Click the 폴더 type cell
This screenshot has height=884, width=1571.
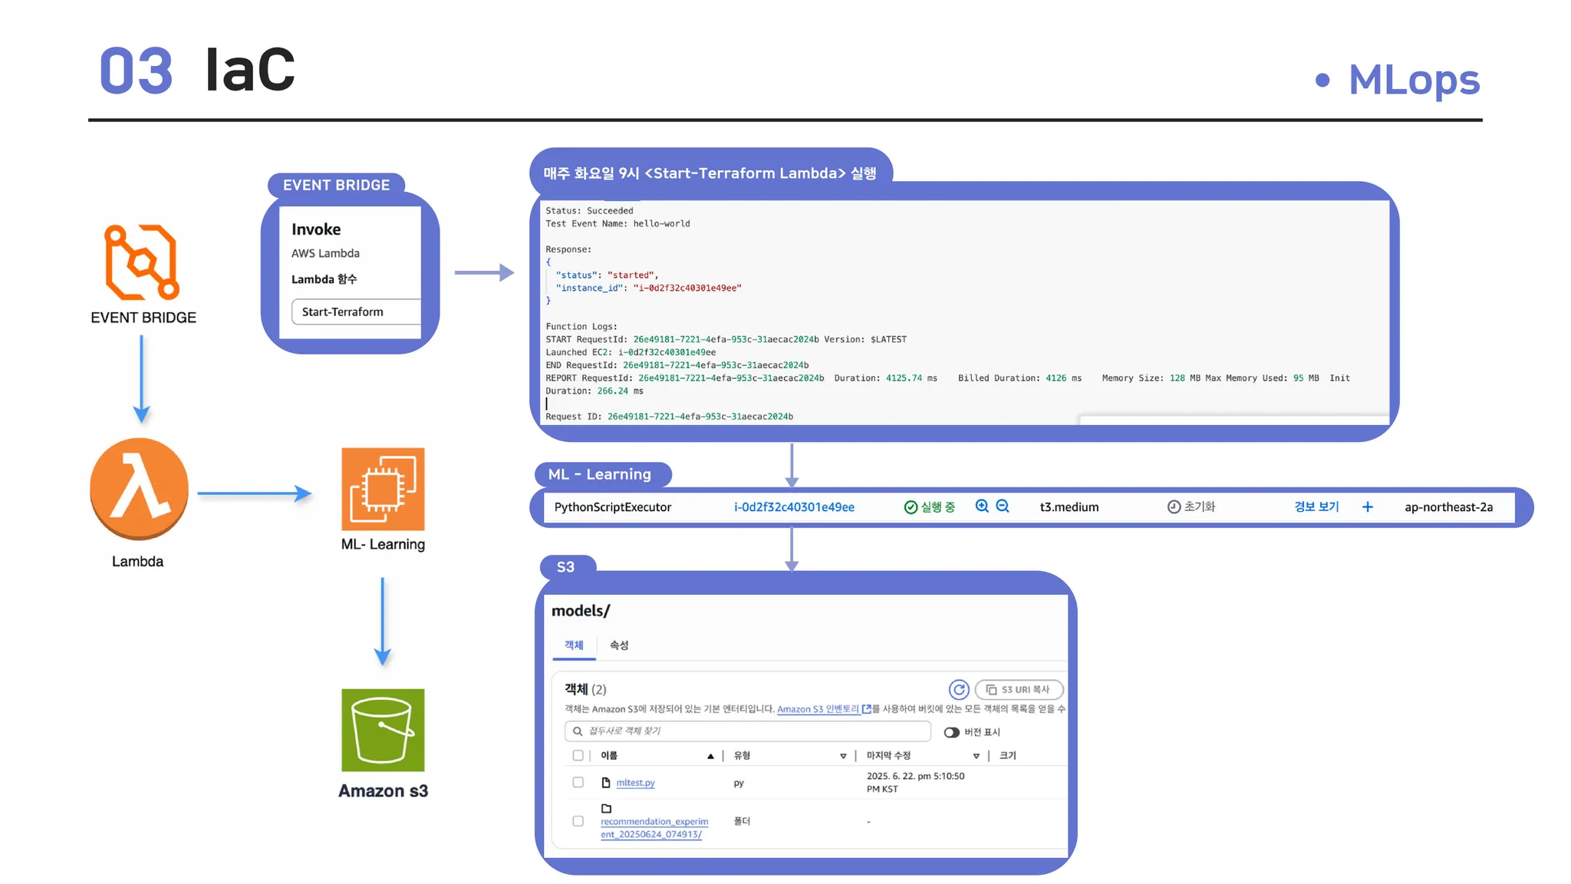742,821
